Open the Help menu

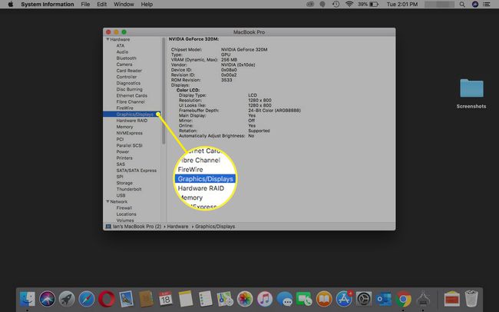pyautogui.click(x=147, y=5)
